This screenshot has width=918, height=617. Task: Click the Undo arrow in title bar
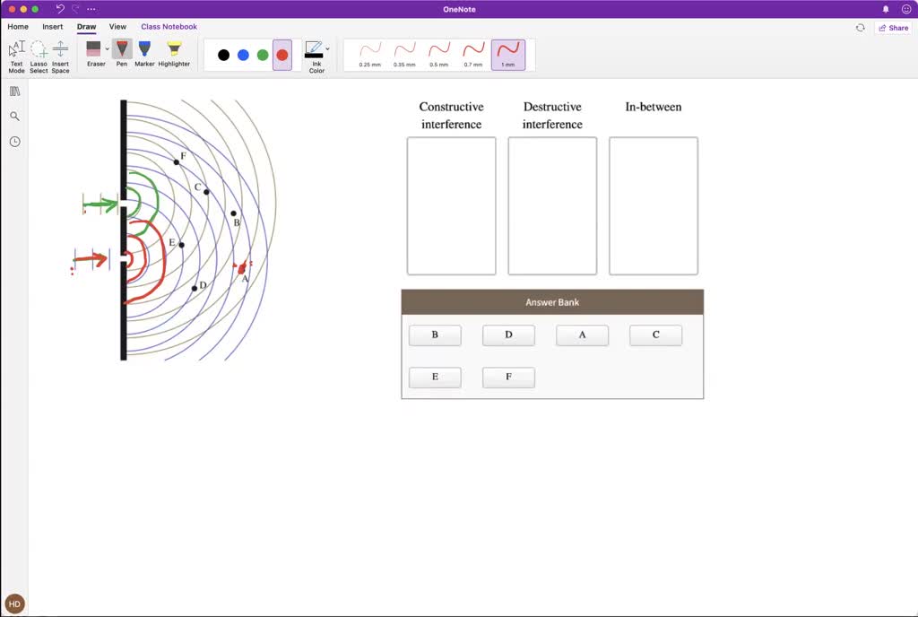[60, 9]
